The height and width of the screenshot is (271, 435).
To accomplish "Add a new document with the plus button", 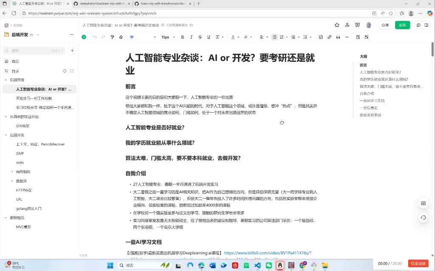I will click(x=72, y=51).
